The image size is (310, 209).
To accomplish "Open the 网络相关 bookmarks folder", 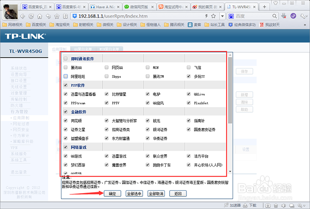I will [12, 25].
